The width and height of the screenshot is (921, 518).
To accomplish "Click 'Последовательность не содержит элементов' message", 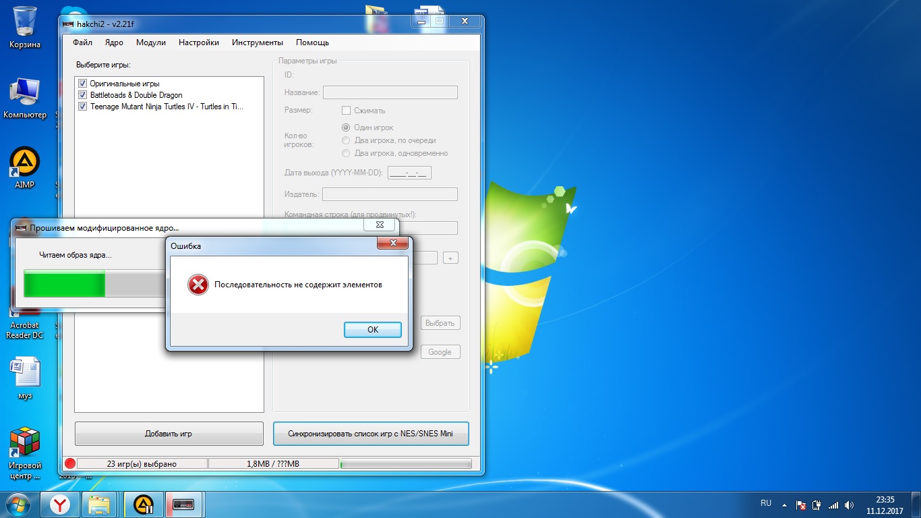I will click(298, 285).
